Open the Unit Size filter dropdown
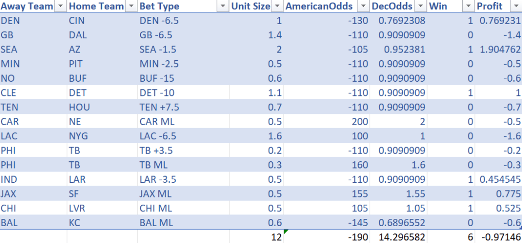This screenshot has height=243, width=522. coord(277,6)
